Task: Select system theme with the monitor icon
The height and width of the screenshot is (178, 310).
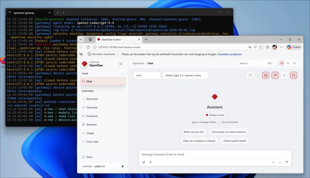Action: tap(282, 63)
